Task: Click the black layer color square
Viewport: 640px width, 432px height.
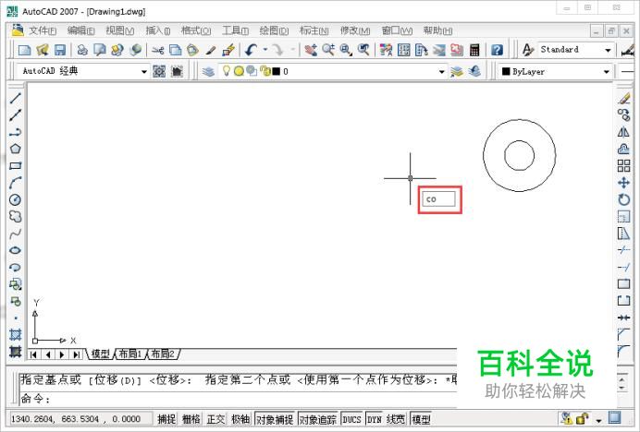Action: pos(277,71)
